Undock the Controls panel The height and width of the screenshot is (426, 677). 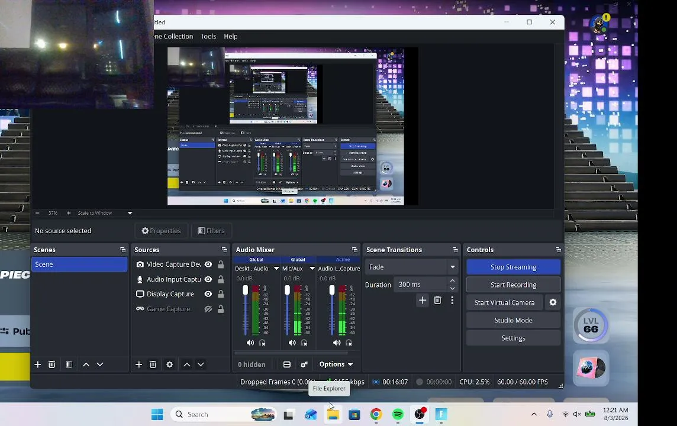click(558, 250)
